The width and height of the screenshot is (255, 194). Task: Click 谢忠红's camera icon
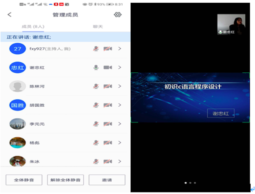coord(107,67)
